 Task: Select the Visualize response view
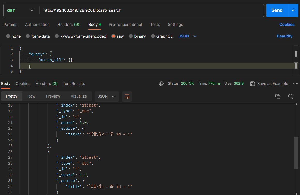point(79,96)
